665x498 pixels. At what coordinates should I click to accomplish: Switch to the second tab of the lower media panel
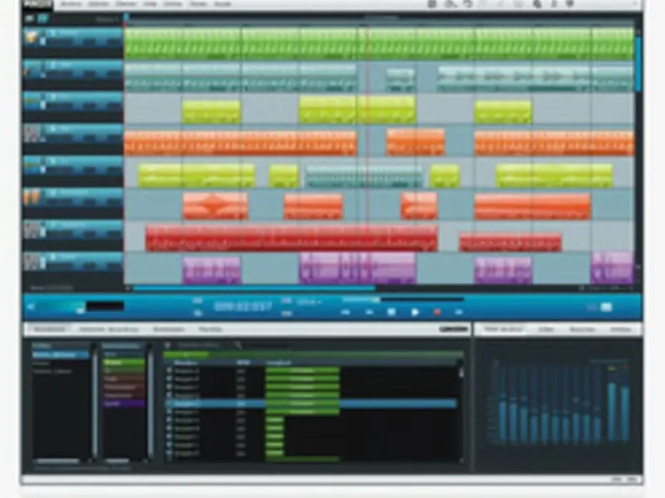pyautogui.click(x=109, y=329)
